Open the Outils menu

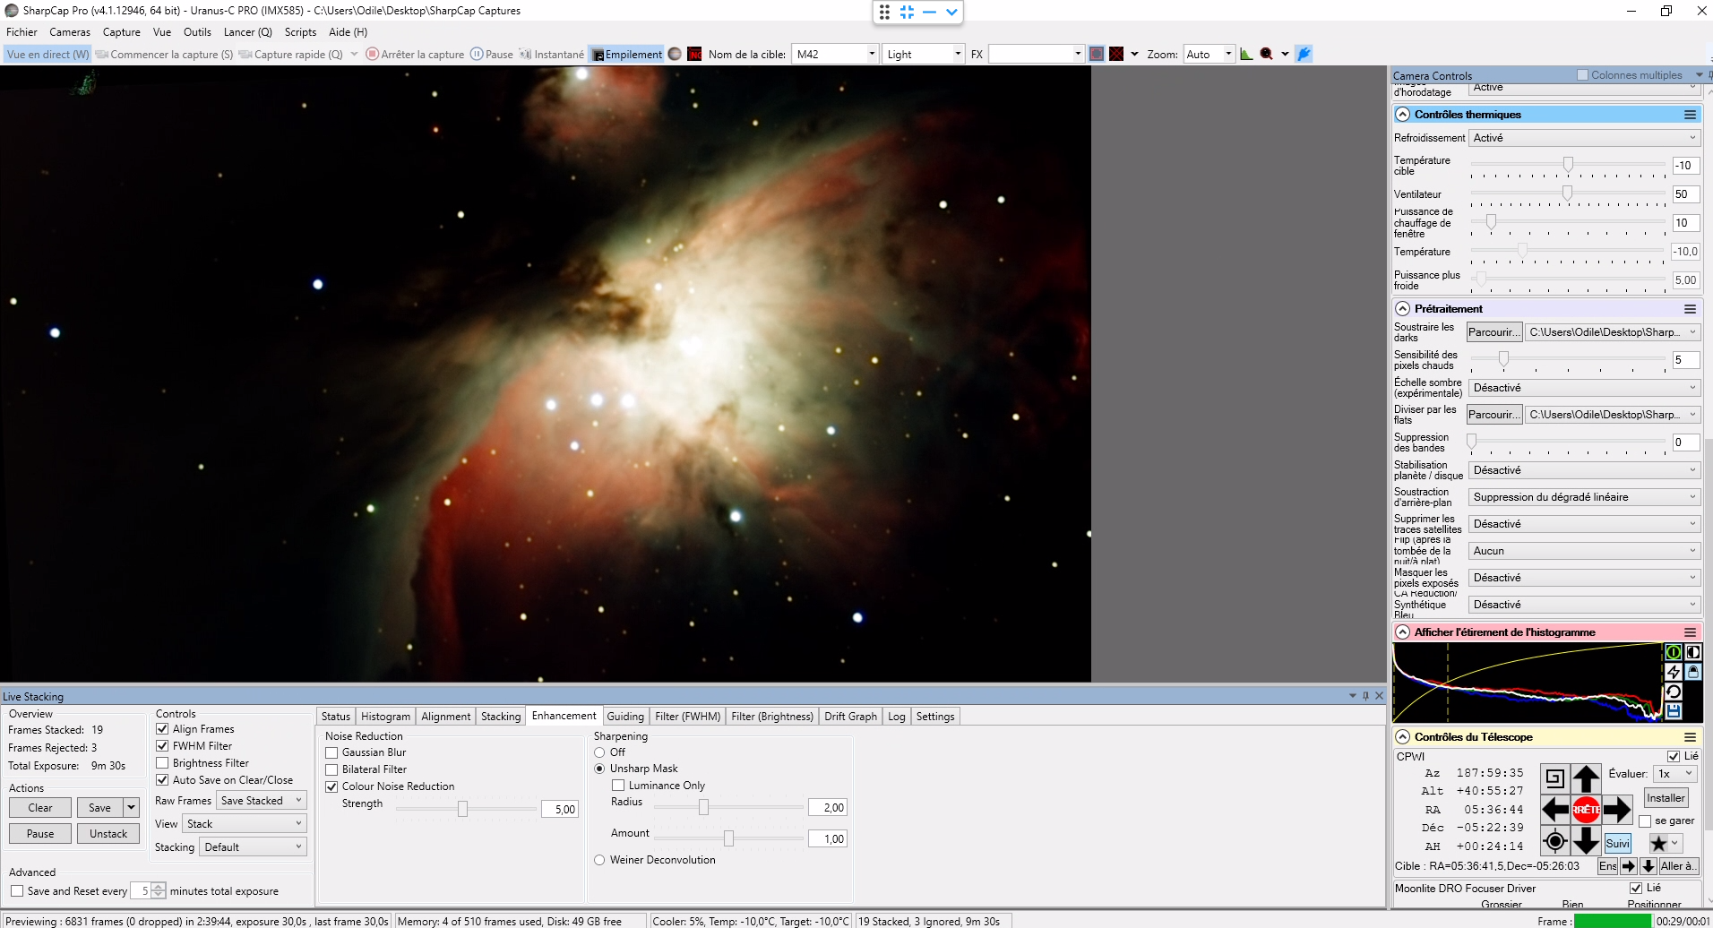pos(197,32)
